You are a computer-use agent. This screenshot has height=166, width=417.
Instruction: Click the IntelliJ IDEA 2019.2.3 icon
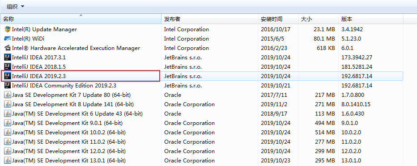[8, 76]
